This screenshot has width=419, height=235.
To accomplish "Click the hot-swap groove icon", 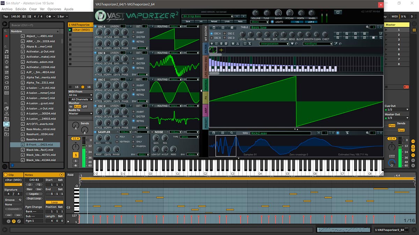I will click(x=20, y=200).
